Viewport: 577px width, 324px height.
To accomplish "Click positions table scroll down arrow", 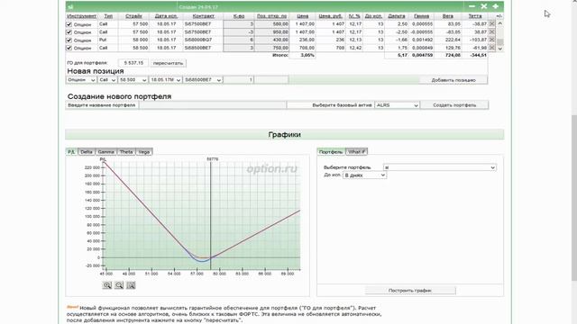I will [499, 49].
